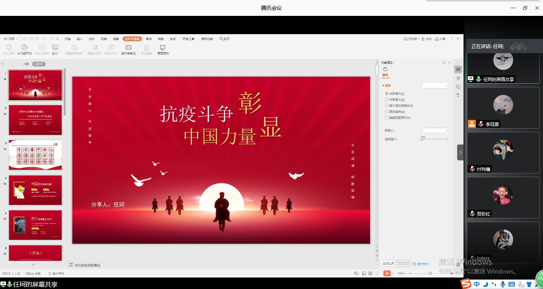Switch to the 插入 ribbon tab

80,39
